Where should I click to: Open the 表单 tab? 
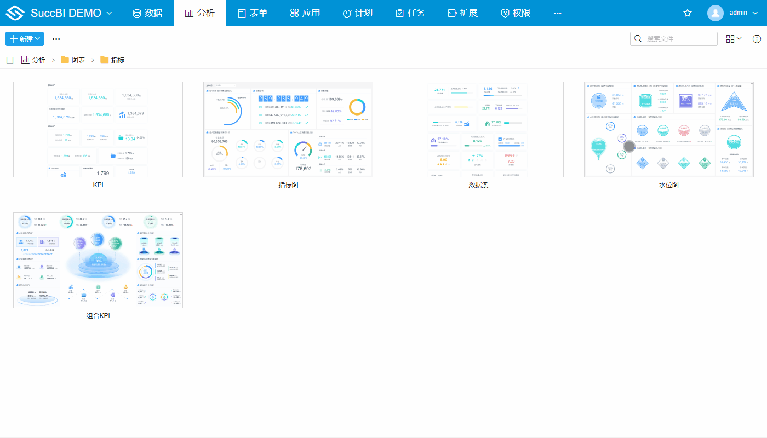(x=253, y=13)
